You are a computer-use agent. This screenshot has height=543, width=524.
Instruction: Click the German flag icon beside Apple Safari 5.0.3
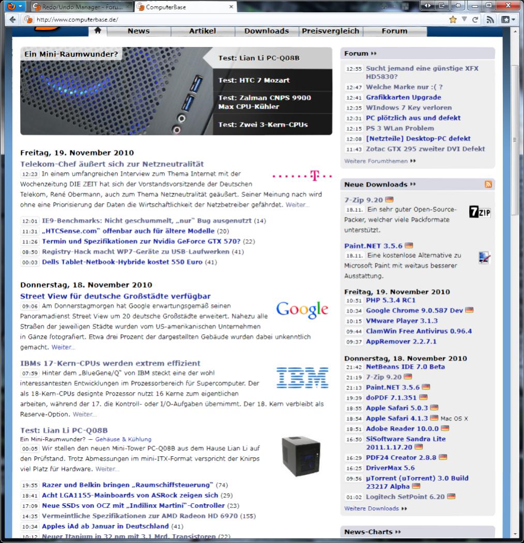(434, 407)
